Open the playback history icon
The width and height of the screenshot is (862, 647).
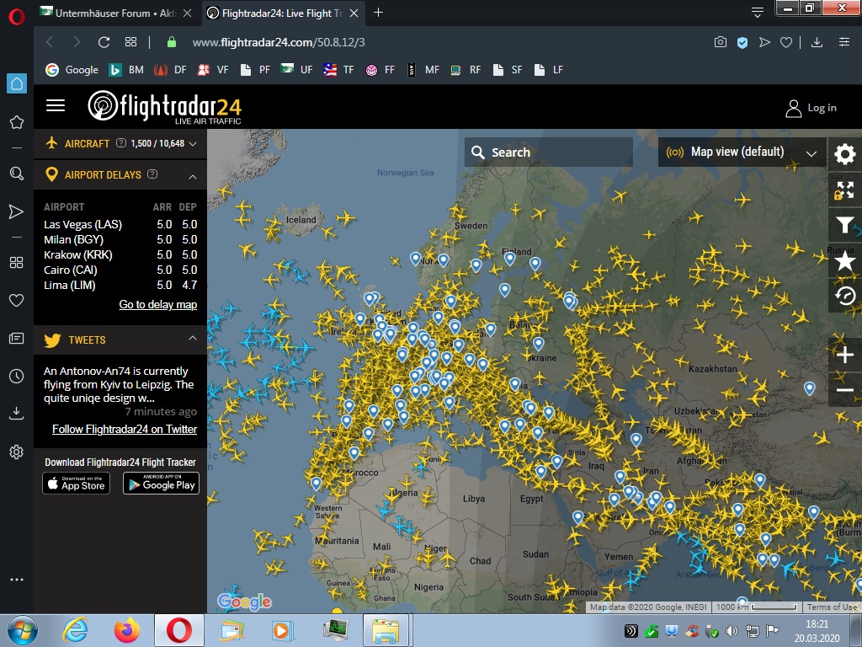coord(845,296)
